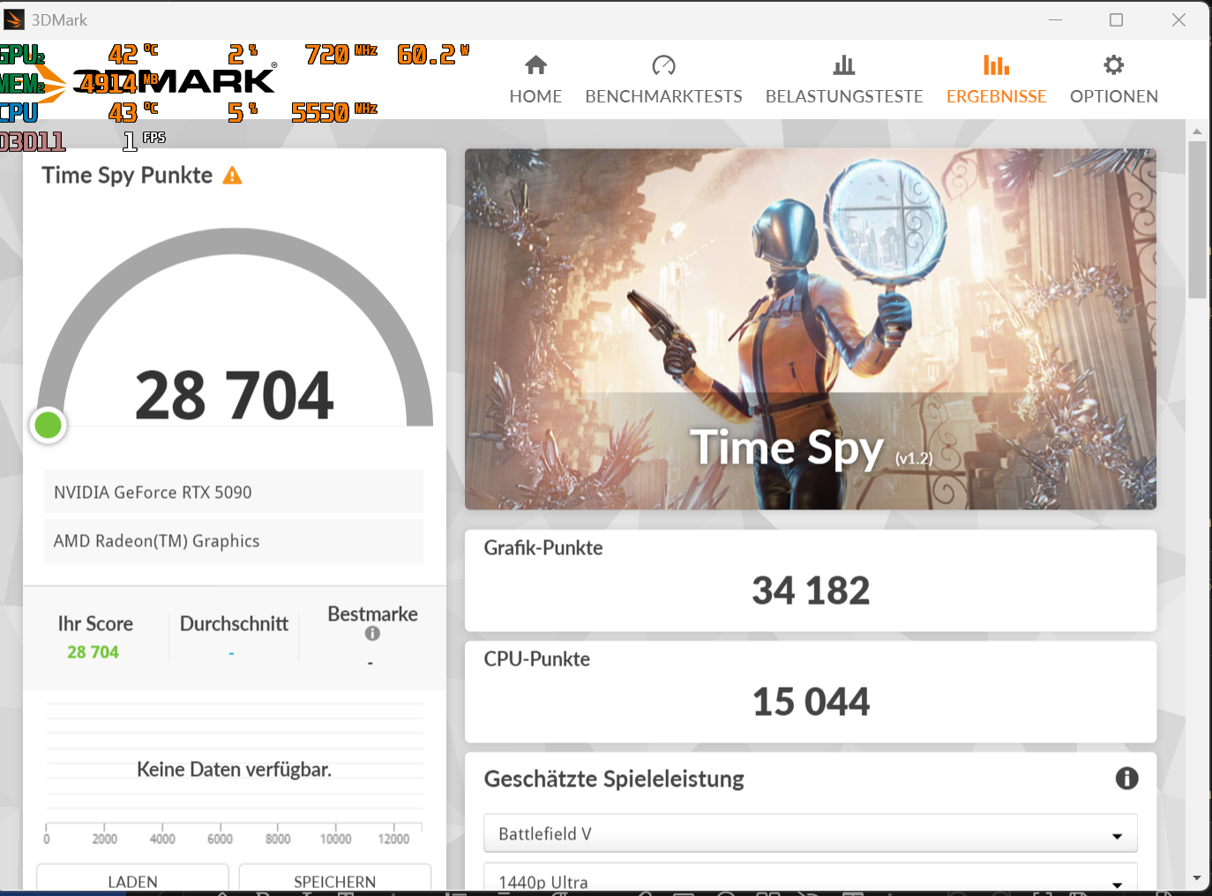Click the orange Ergebnisse chart icon
The image size is (1212, 896).
click(x=996, y=64)
